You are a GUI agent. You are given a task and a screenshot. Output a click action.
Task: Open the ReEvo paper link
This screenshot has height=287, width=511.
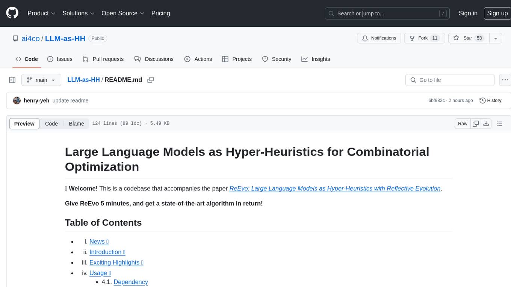[x=335, y=189]
